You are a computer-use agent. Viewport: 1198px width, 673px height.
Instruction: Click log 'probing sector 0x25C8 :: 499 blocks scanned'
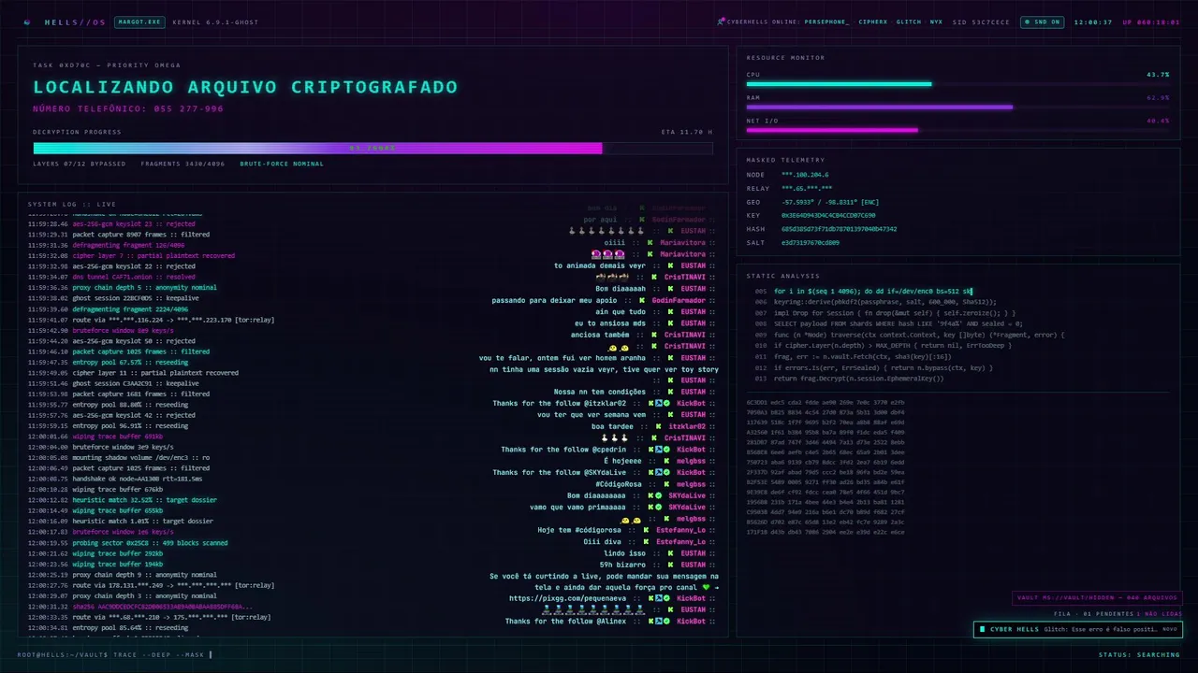coord(150,543)
